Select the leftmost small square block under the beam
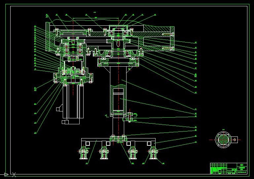The height and width of the screenshot is (179, 254). click(88, 143)
